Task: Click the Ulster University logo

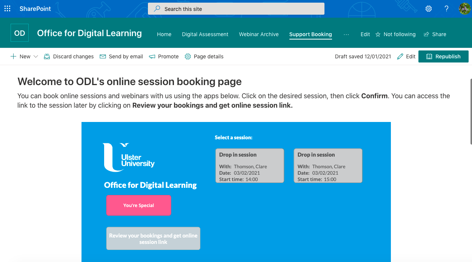Action: pos(129,157)
